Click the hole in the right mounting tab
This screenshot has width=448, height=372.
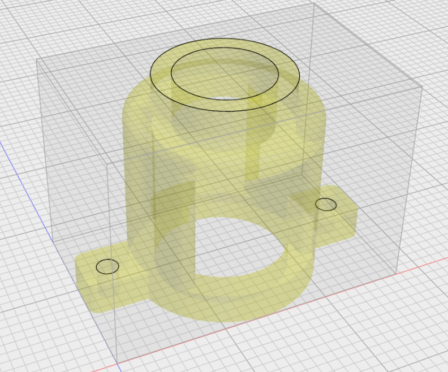coord(326,205)
